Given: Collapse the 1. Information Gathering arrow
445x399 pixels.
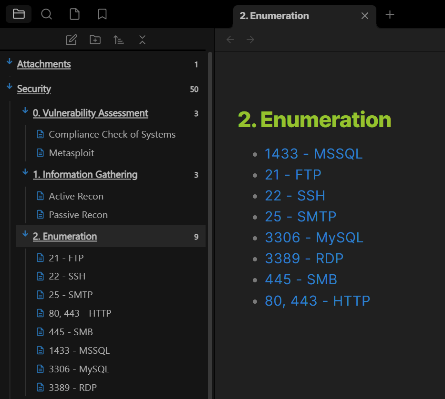Looking at the screenshot, I should pyautogui.click(x=25, y=172).
